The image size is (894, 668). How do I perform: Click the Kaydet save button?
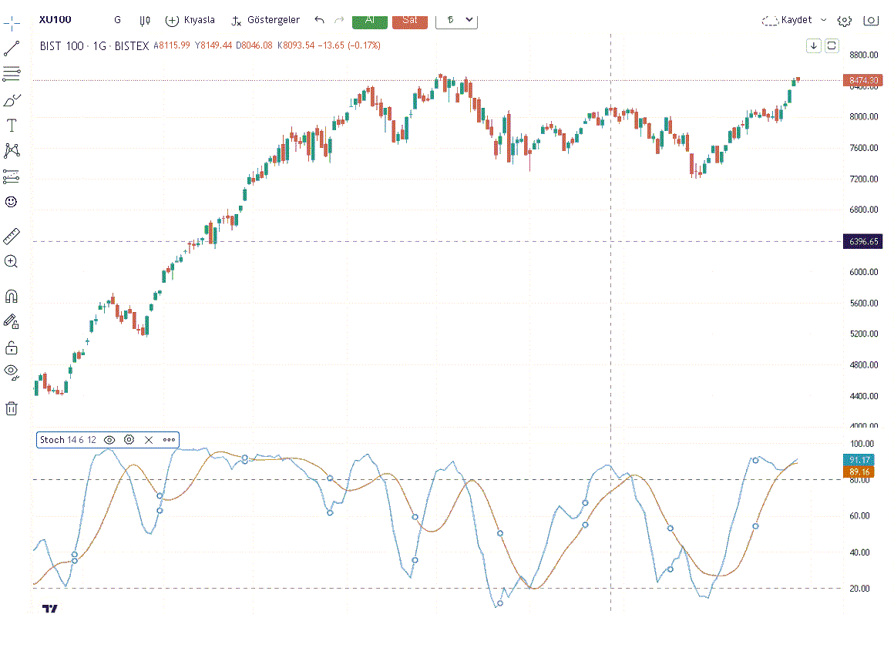[787, 20]
